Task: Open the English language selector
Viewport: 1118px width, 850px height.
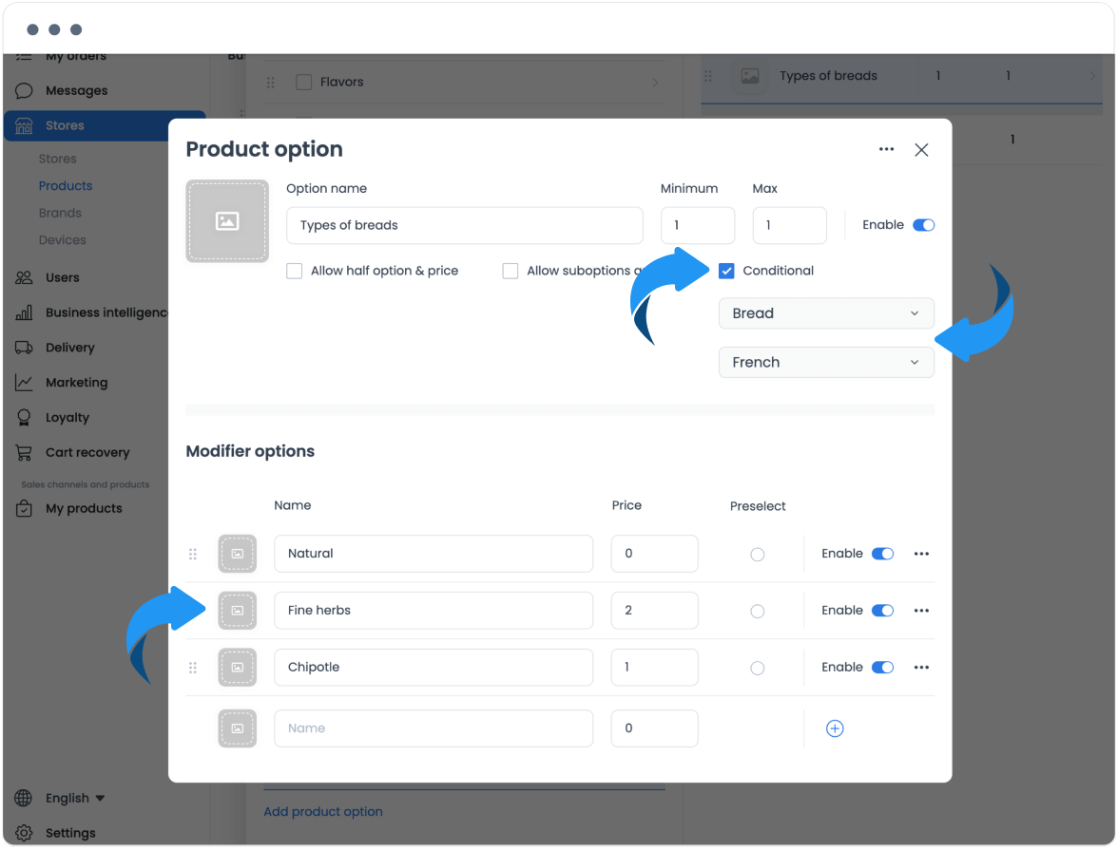Action: pos(75,799)
